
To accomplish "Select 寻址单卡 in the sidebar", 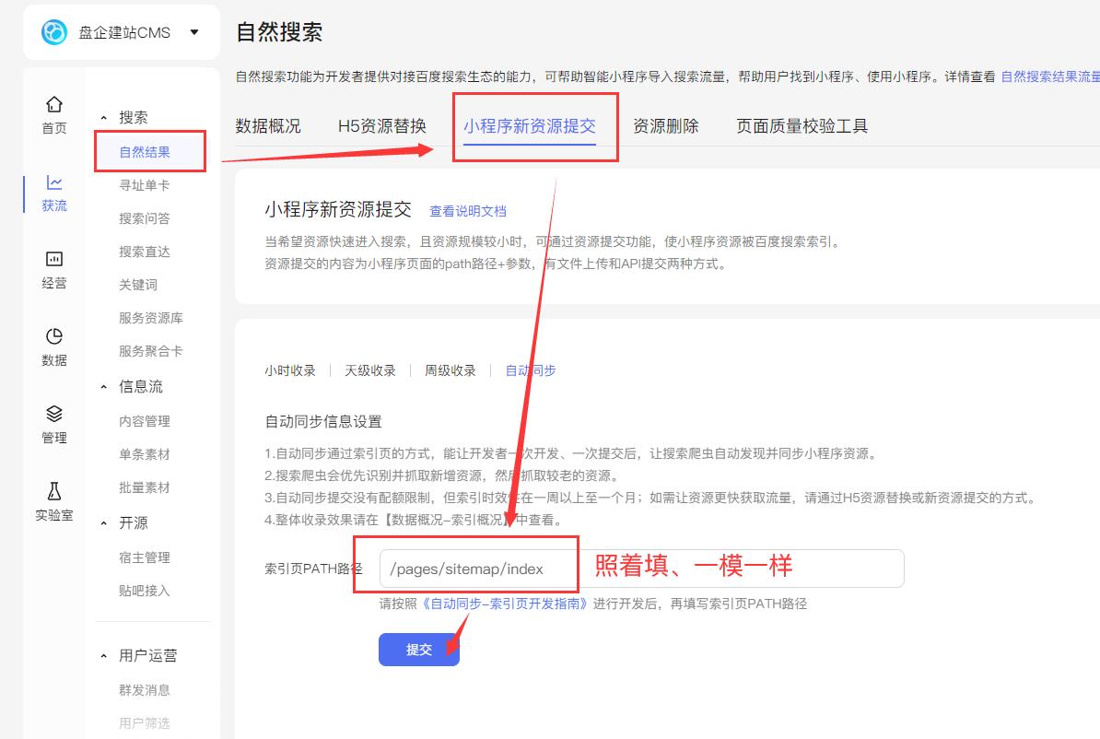I will click(145, 185).
